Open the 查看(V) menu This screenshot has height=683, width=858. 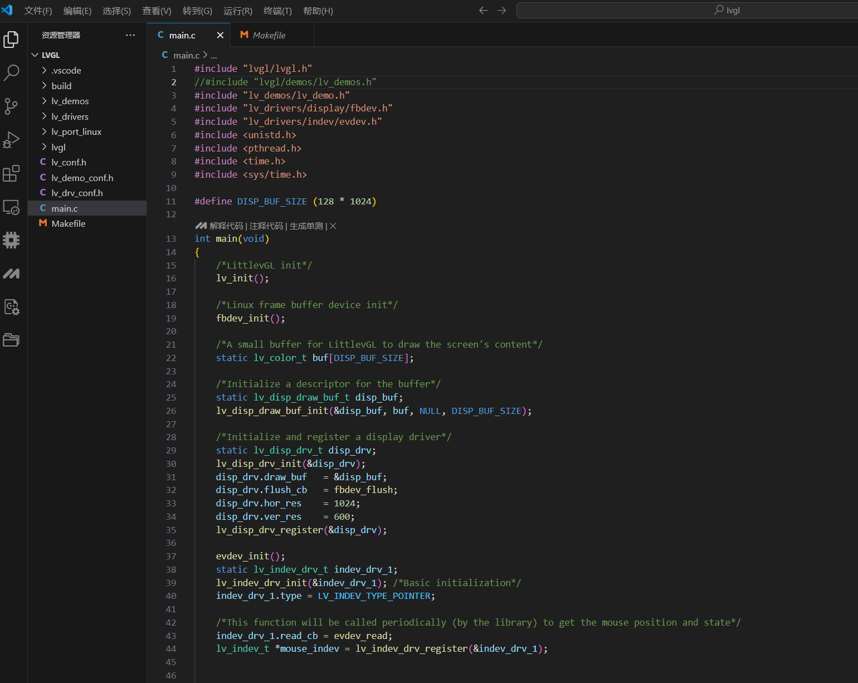tap(157, 11)
